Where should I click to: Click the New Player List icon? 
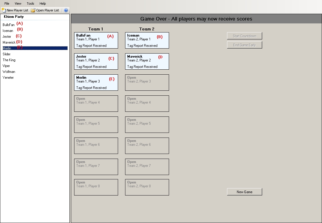4,10
